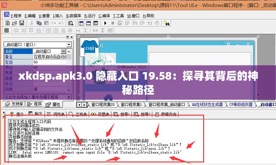The image size is (276, 165).
Task: Open the H.帮助 menu
Action: [x=149, y=16]
